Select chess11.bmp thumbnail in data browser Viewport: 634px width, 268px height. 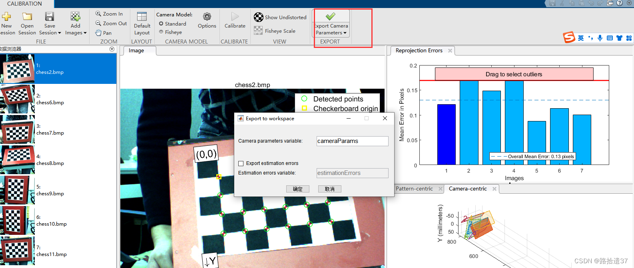tap(17, 251)
